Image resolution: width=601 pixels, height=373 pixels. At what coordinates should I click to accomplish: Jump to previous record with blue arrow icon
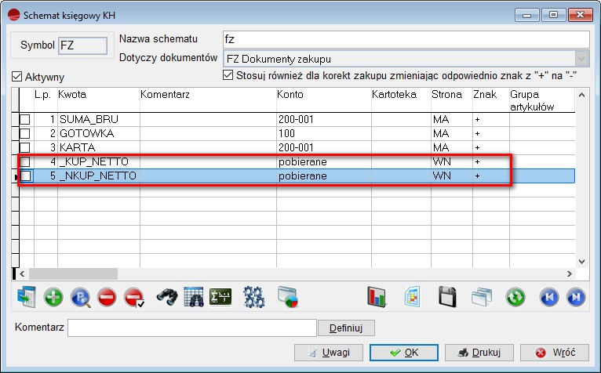coord(548,297)
